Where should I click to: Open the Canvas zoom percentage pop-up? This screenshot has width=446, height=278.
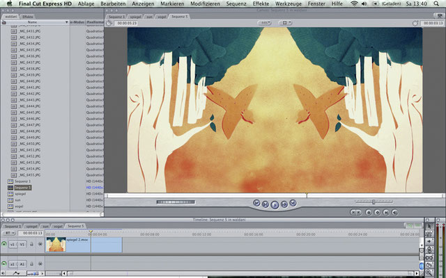point(265,23)
